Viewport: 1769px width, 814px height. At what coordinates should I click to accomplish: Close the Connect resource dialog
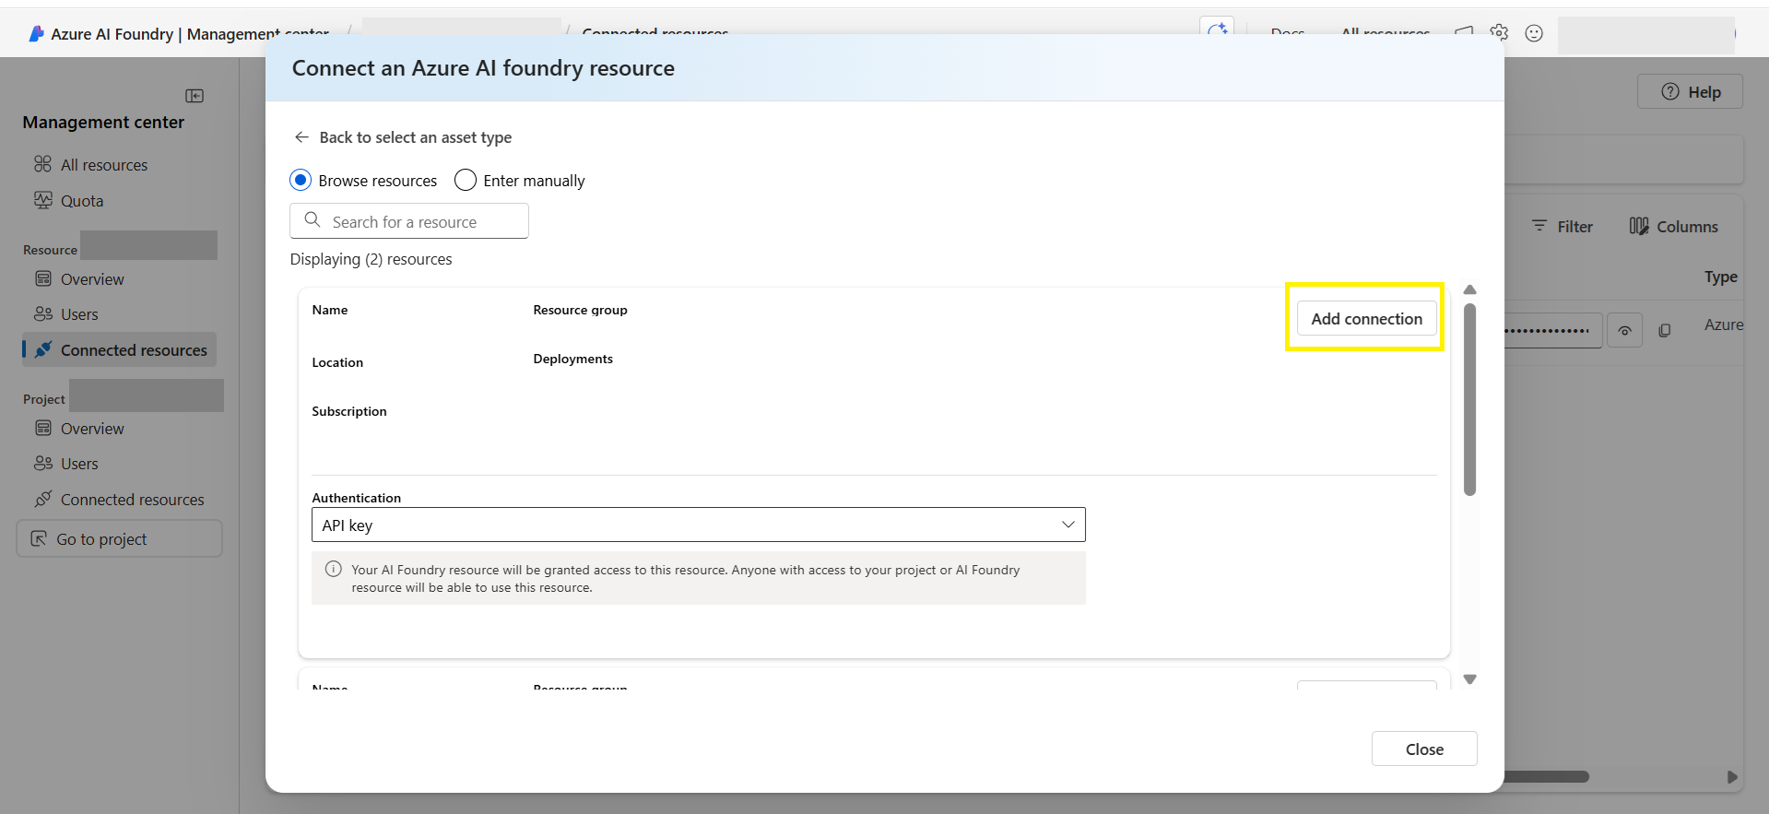tap(1424, 749)
